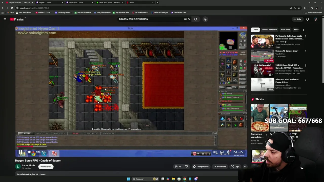Start voice search with the microphone
Viewport: 324px width, 182px height.
pyautogui.click(x=205, y=19)
